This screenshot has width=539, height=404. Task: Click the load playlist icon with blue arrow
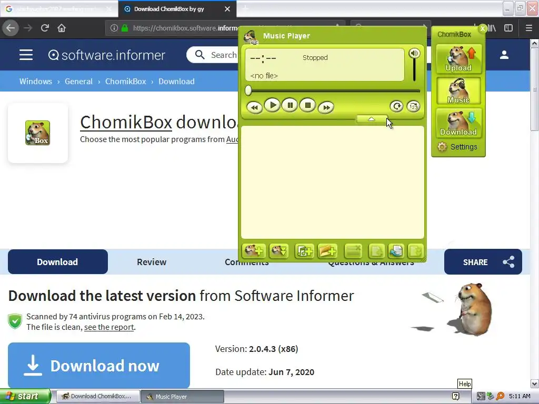(396, 251)
